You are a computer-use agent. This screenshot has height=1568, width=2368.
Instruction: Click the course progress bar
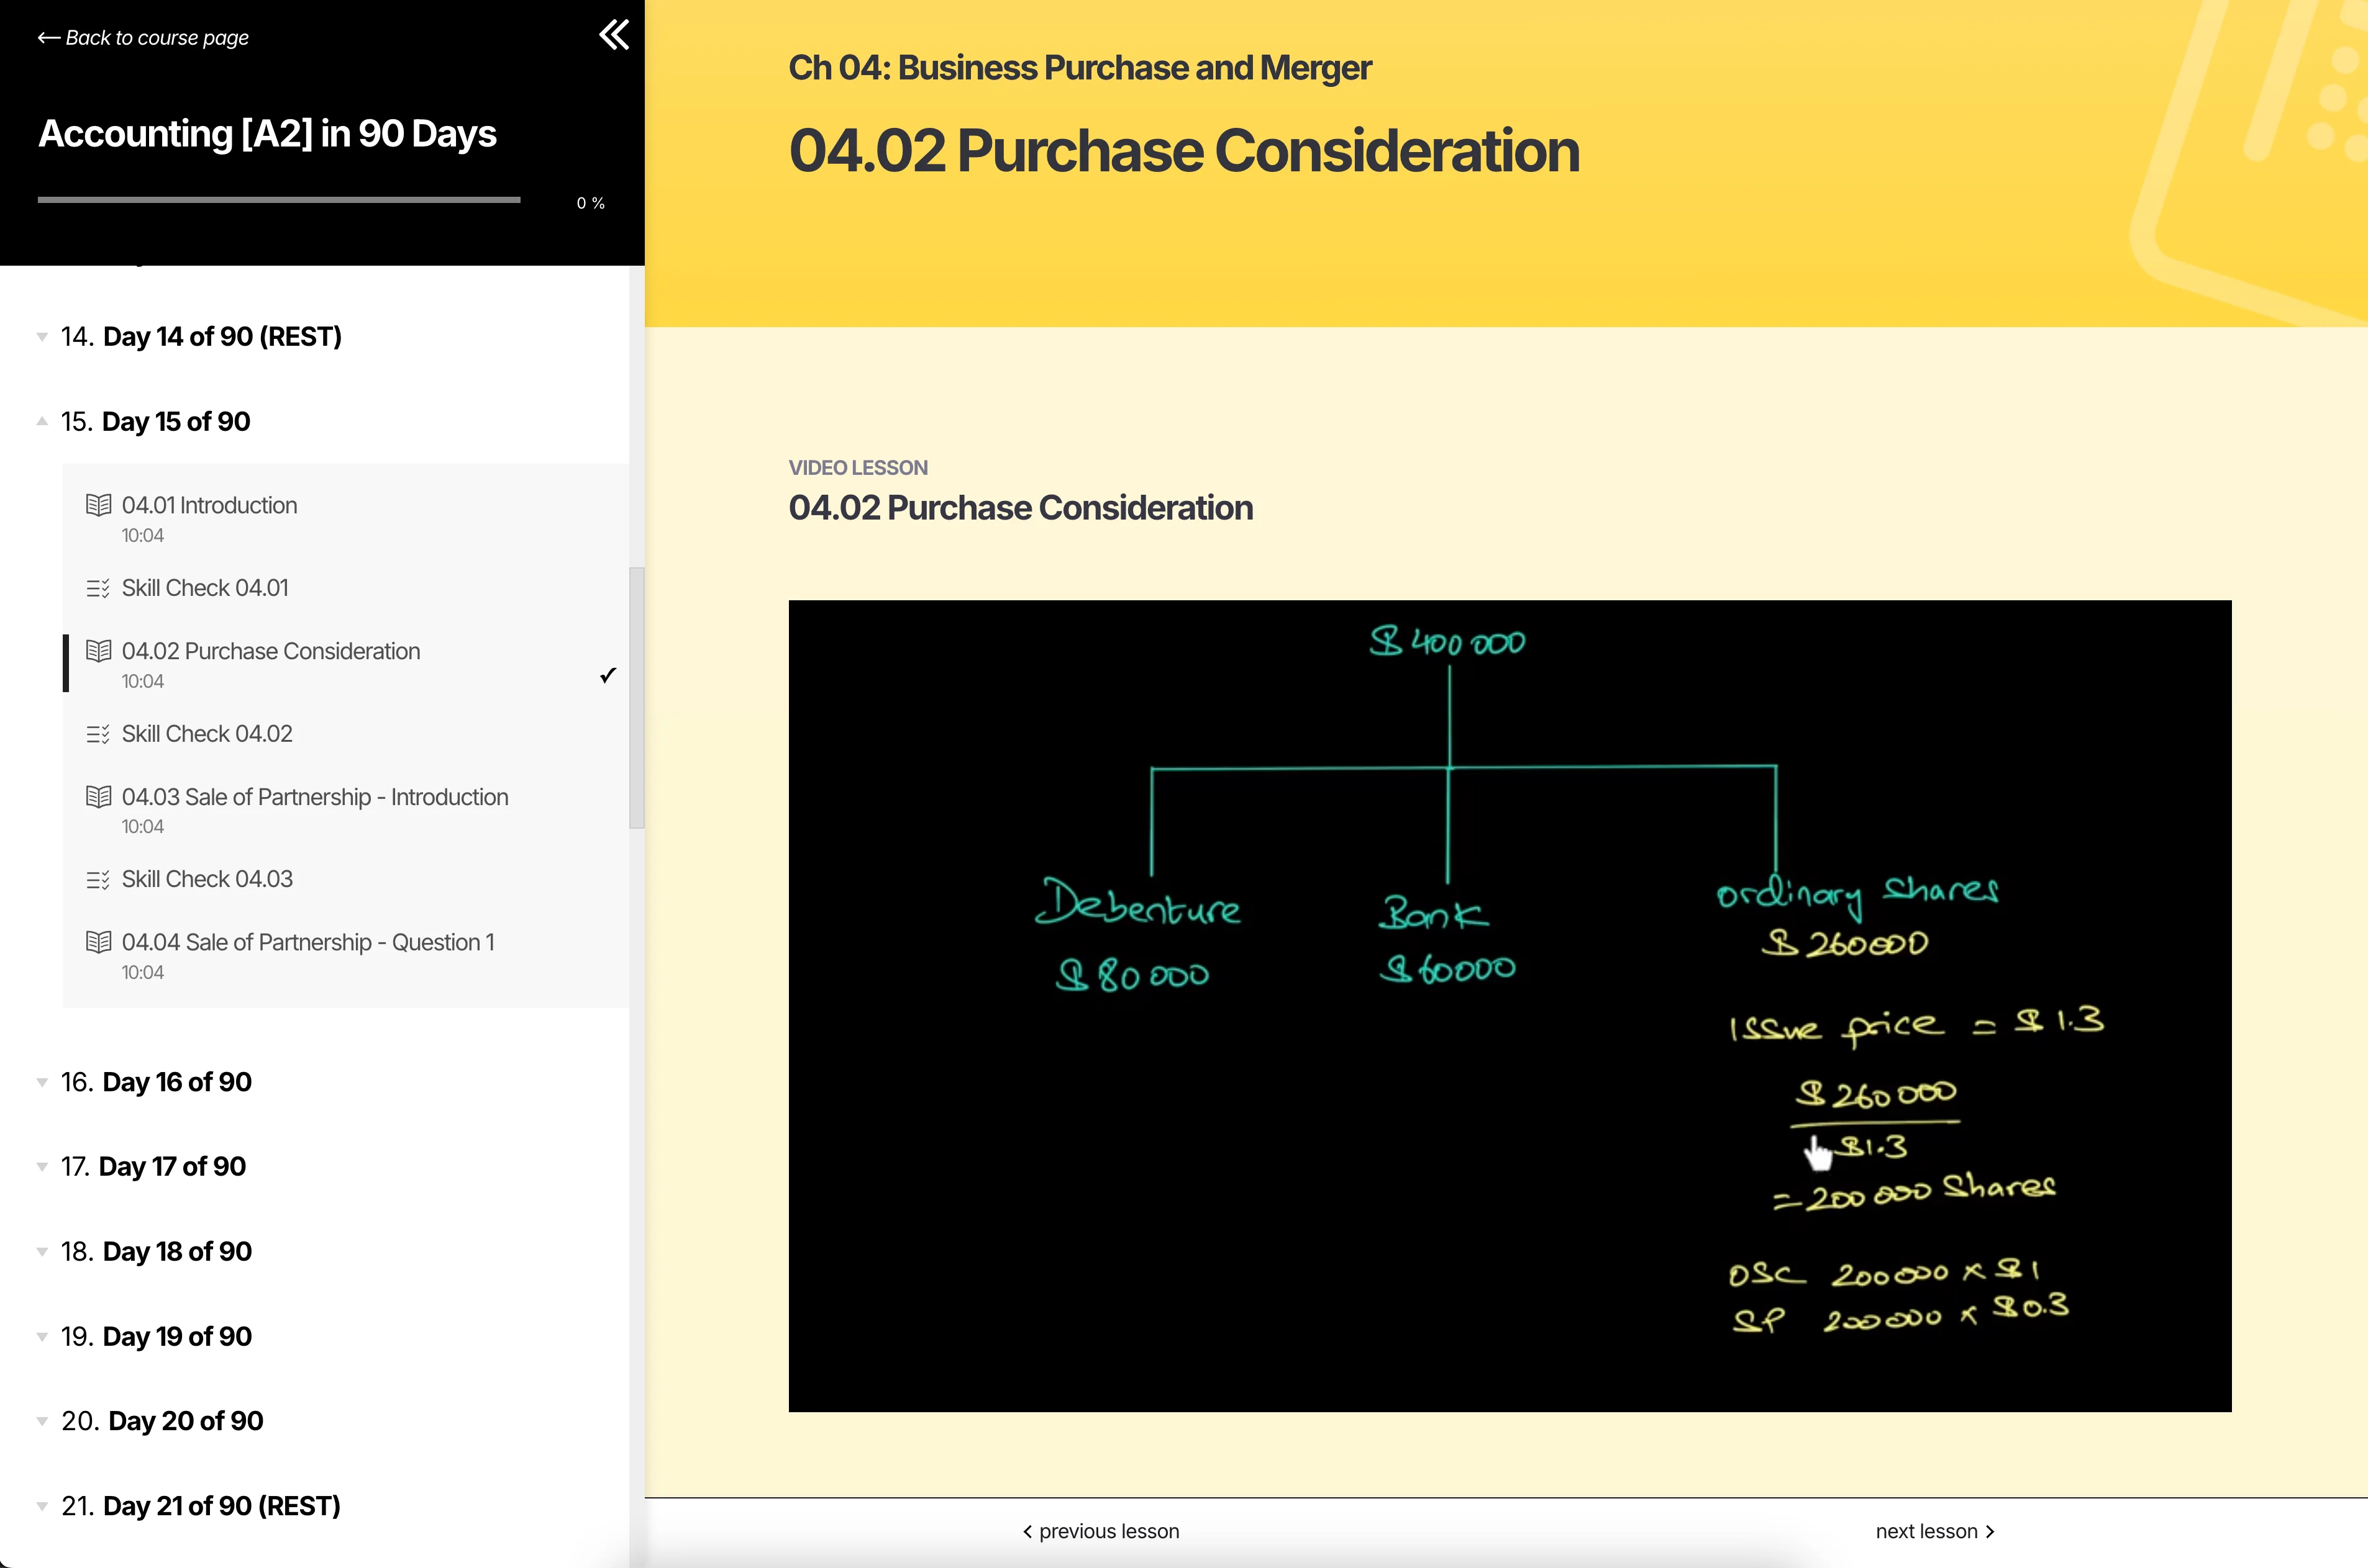[278, 200]
